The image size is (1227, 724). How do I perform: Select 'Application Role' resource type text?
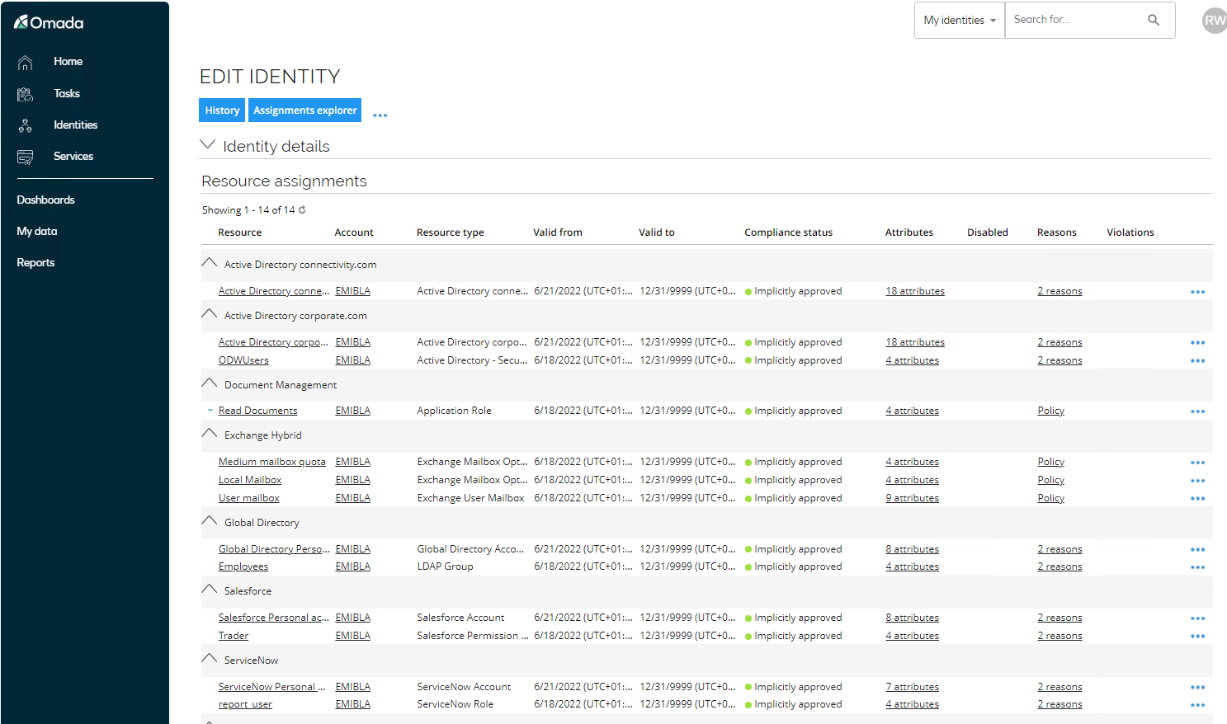click(x=454, y=411)
